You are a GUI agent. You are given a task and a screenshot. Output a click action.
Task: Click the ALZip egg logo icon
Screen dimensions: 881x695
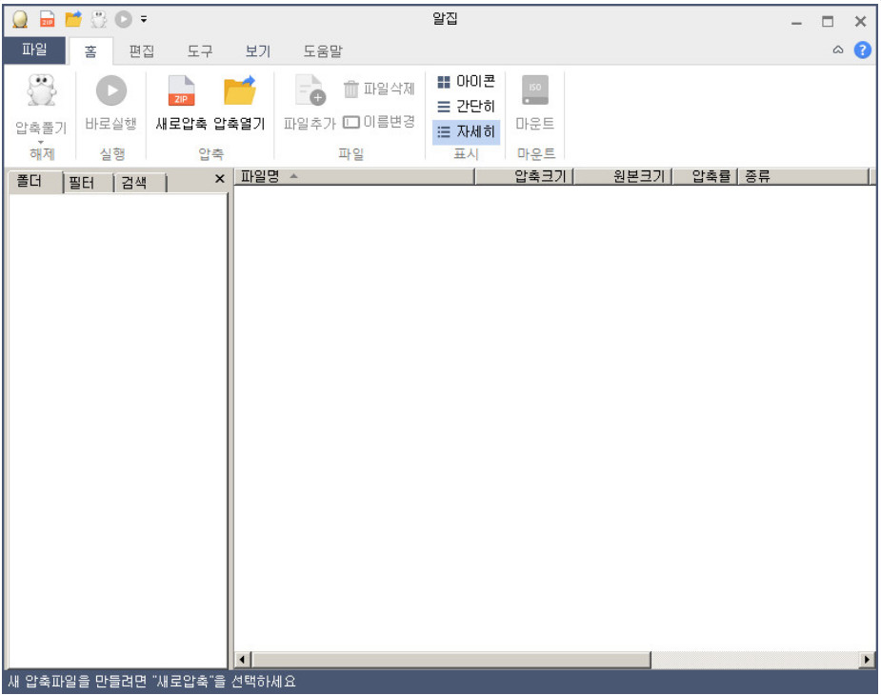(20, 20)
